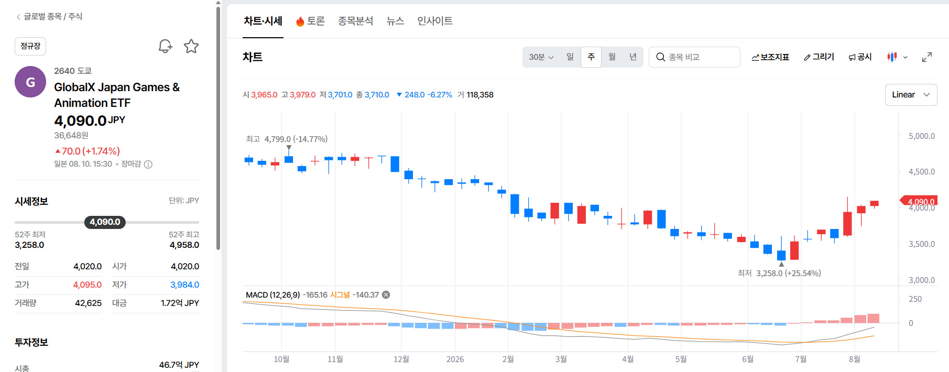Click the 정규장 button
The image size is (949, 372).
pos(30,46)
